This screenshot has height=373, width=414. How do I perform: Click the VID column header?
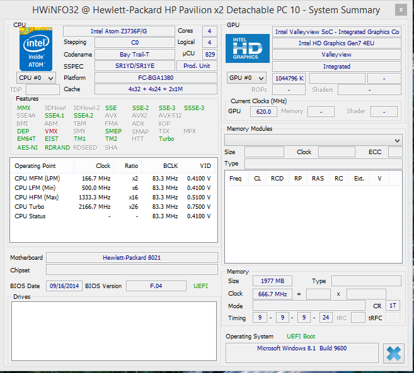tap(198, 166)
